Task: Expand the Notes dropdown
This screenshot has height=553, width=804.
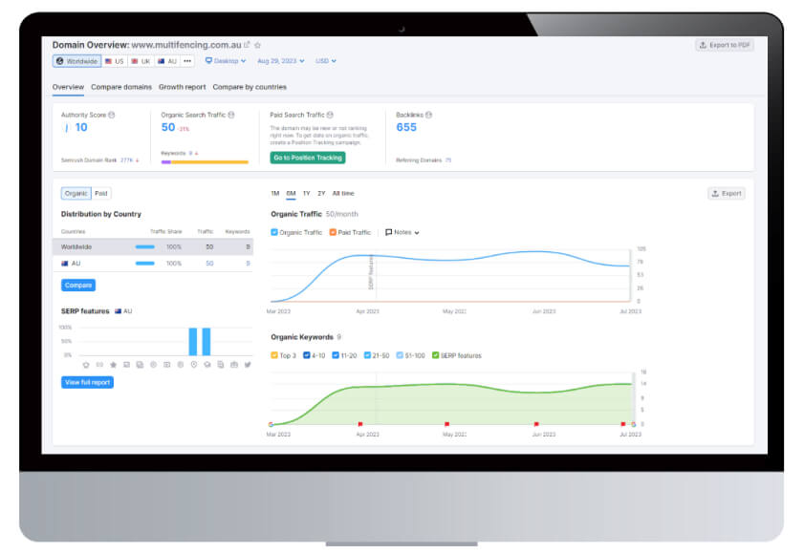Action: [402, 232]
